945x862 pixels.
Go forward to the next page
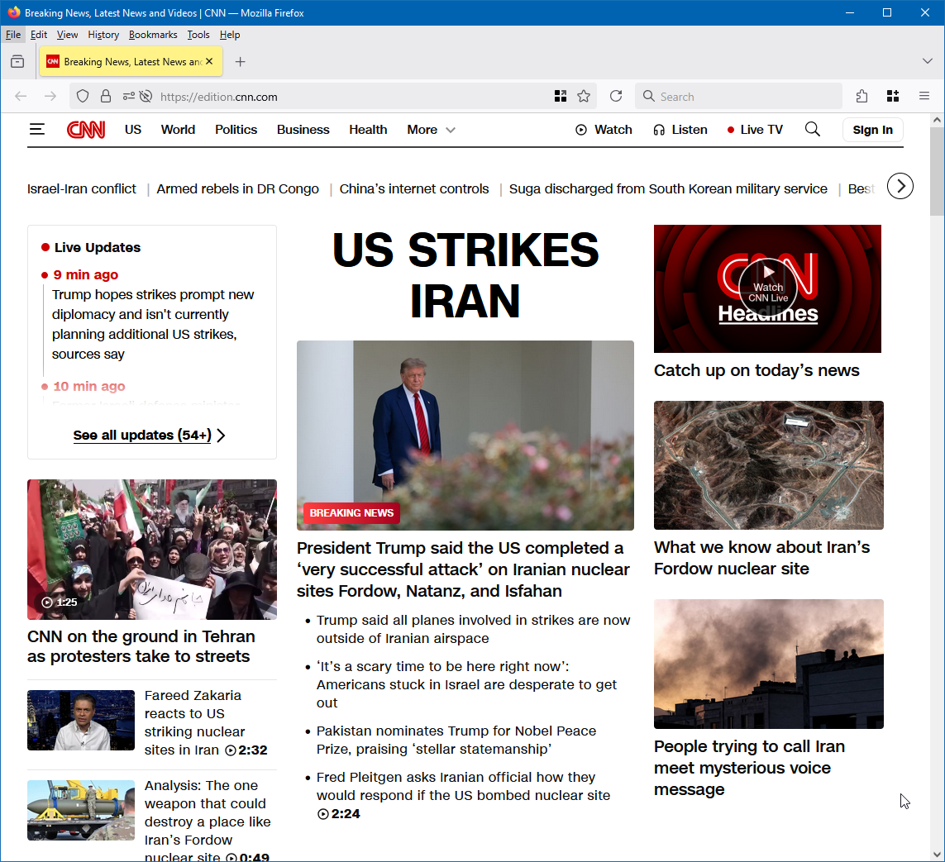[x=50, y=97]
